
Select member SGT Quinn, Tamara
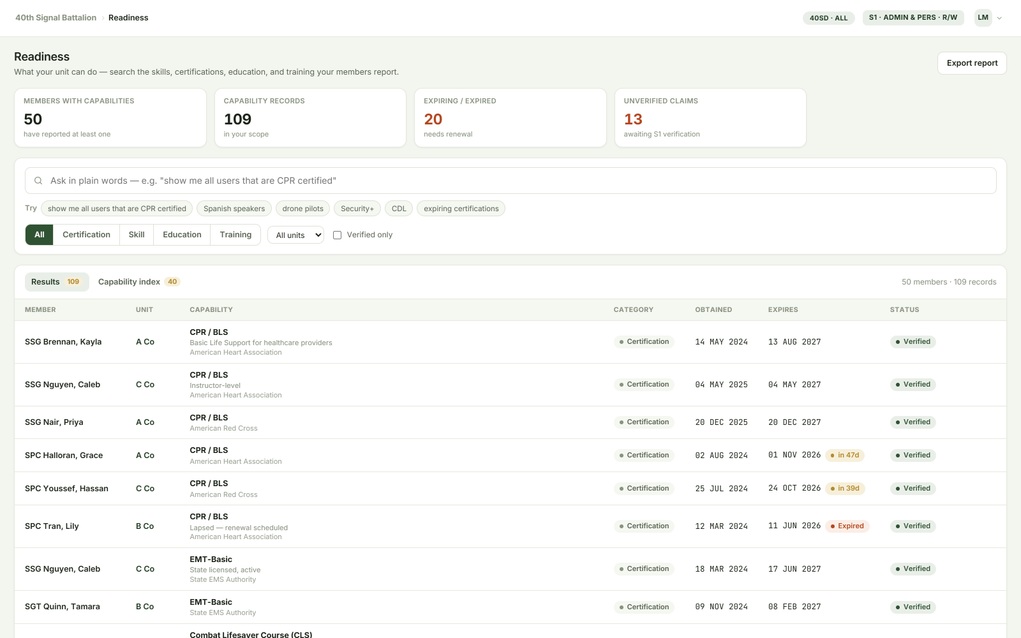click(63, 607)
